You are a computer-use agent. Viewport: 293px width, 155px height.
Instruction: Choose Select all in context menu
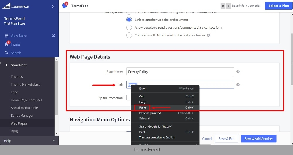click(x=165, y=119)
